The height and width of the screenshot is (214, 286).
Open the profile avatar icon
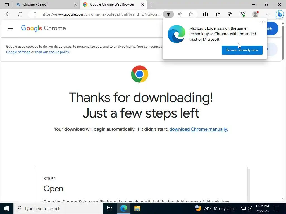[x=255, y=14]
